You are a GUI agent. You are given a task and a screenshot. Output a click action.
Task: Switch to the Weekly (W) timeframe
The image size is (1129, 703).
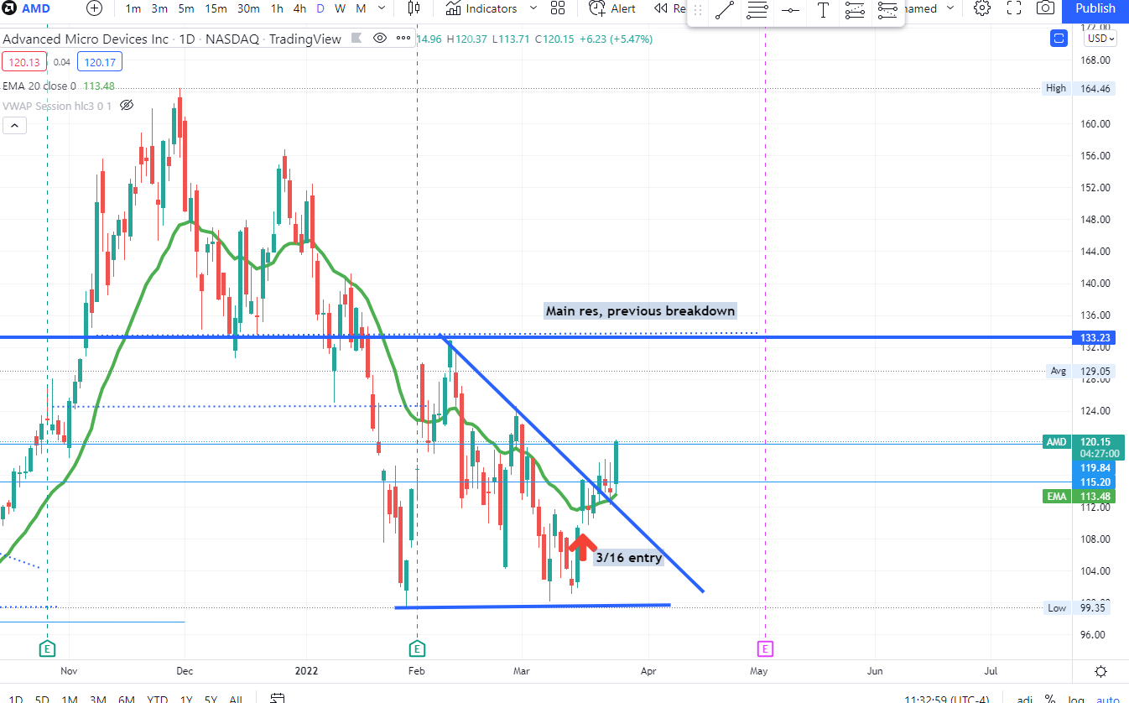(x=340, y=8)
